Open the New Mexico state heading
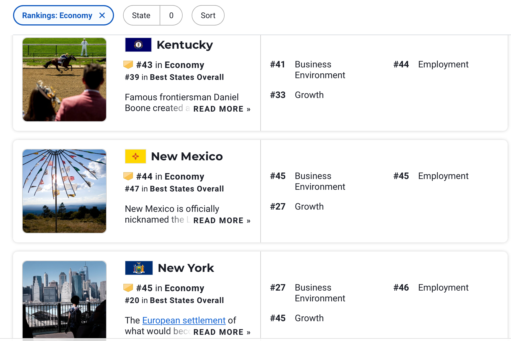Screen dimensions: 511x341 187,156
